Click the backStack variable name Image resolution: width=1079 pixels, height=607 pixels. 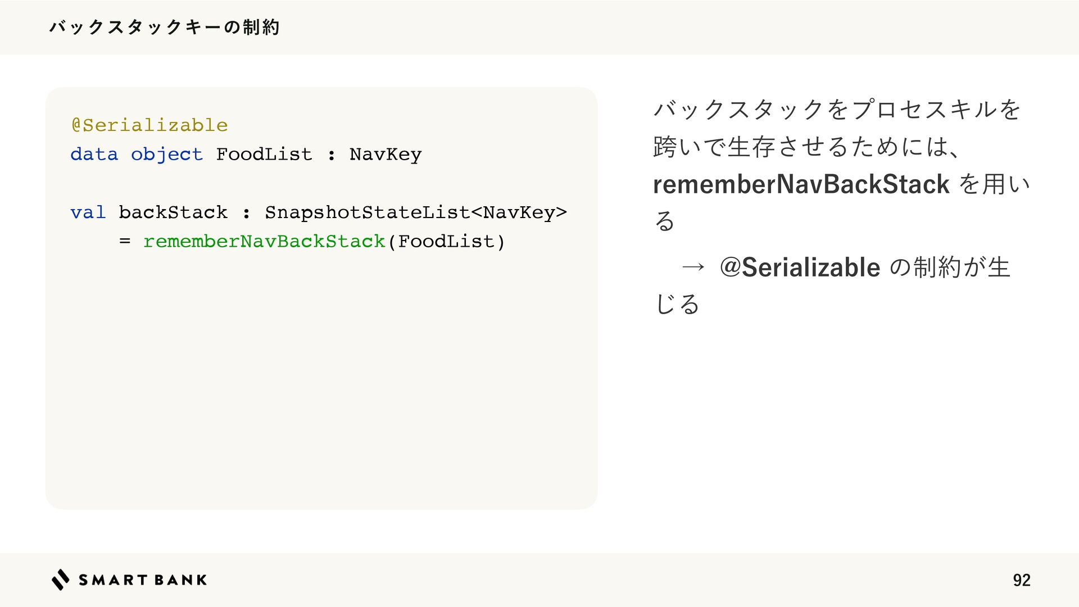(173, 212)
